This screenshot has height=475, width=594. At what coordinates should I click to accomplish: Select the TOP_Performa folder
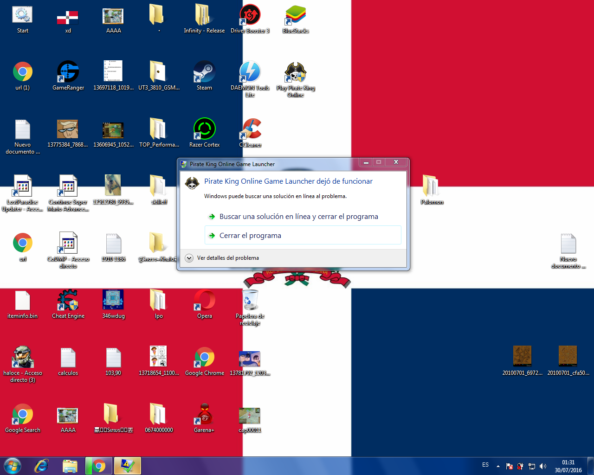(159, 133)
